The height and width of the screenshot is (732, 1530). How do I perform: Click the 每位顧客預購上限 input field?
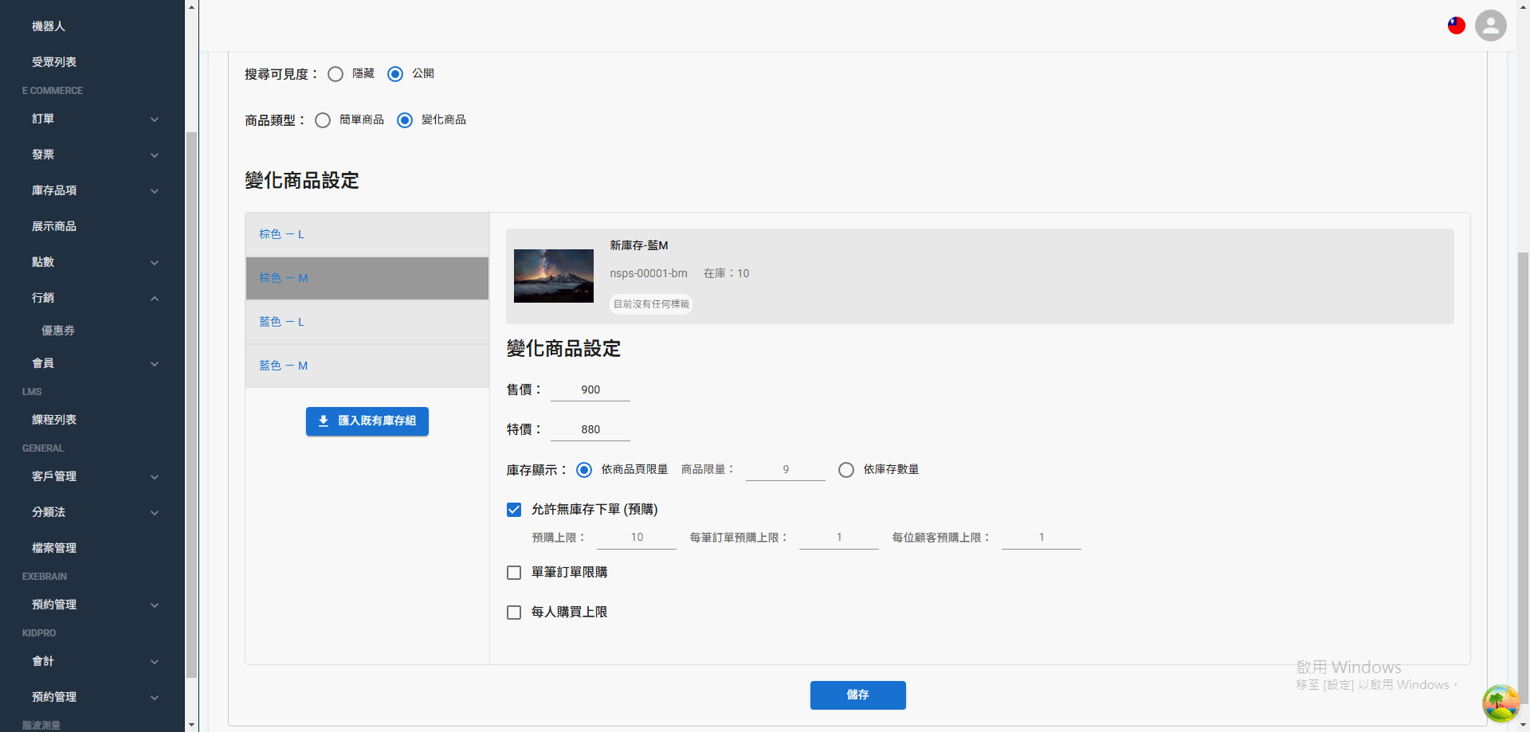point(1042,538)
